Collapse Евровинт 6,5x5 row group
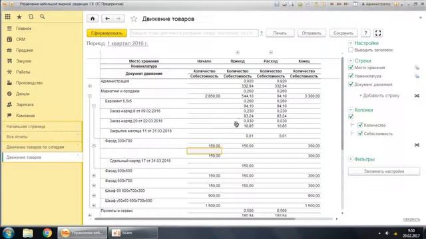426x239 pixels. pyautogui.click(x=94, y=106)
